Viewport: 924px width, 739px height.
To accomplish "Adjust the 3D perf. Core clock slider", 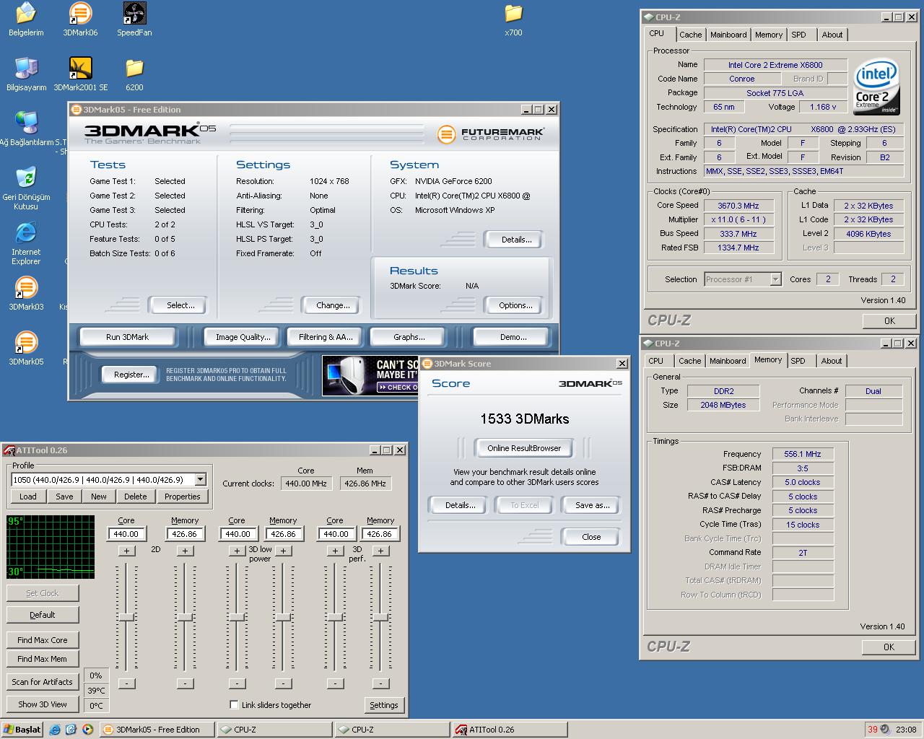I will 335,618.
